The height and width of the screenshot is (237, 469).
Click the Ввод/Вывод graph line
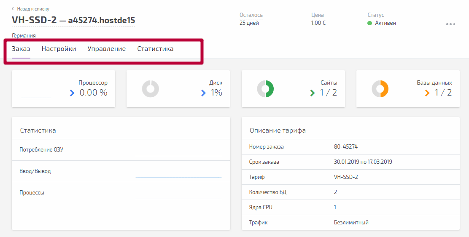(178, 177)
